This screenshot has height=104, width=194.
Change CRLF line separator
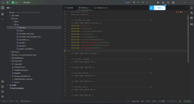pyautogui.click(x=148, y=101)
